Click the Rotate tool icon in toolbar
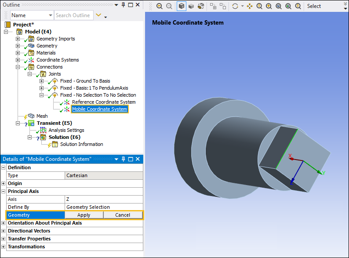The width and height of the screenshot is (349, 258). click(235, 6)
